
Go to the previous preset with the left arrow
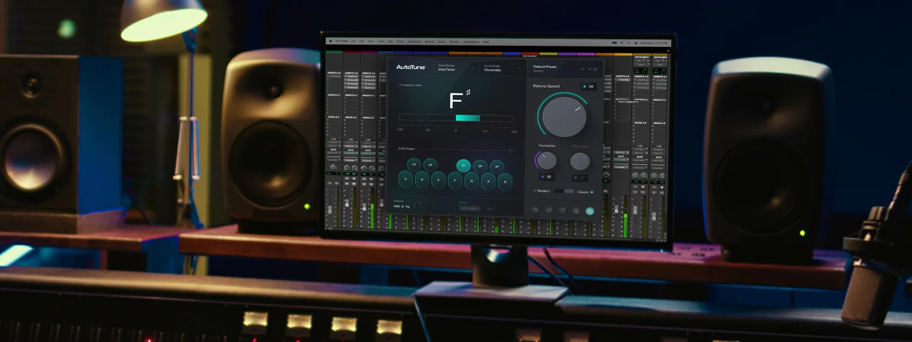[x=583, y=69]
